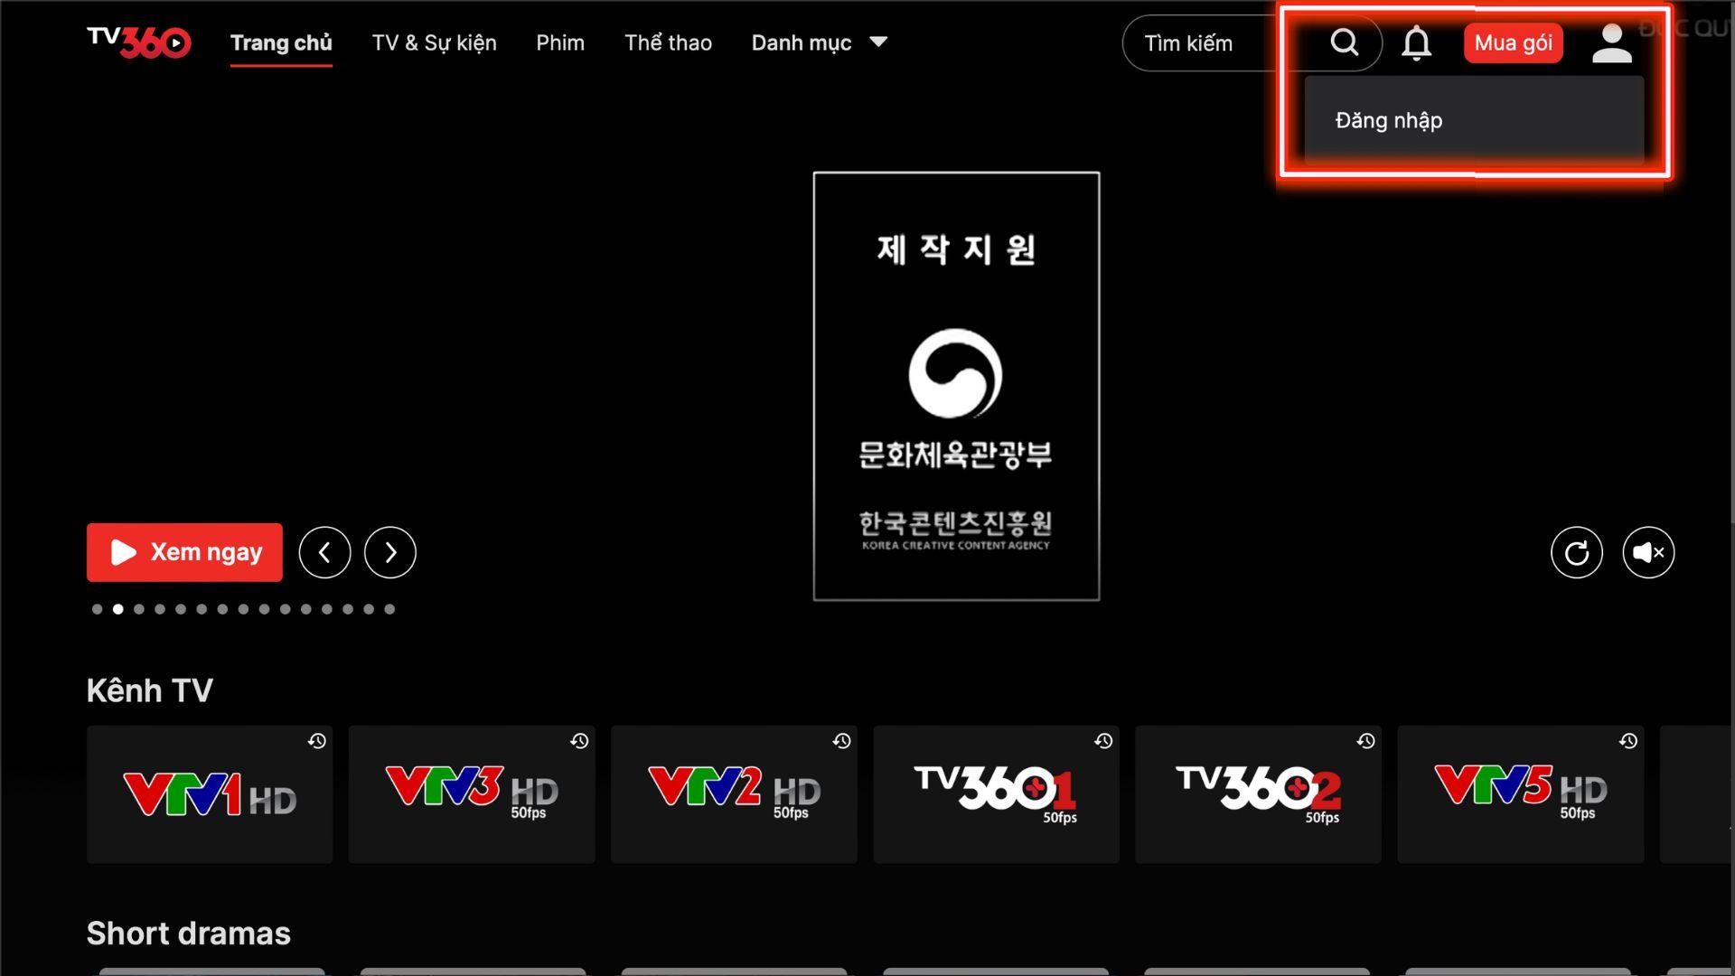
Task: Open TV360 logo home link
Action: click(138, 42)
